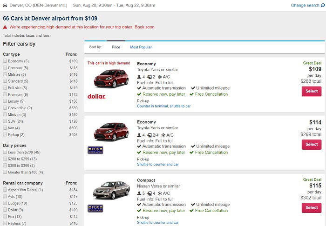Viewport: 326px width, 226px height.
Task: Click the A/C snowflake icon on Nissan Versa
Action: pyautogui.click(x=160, y=193)
